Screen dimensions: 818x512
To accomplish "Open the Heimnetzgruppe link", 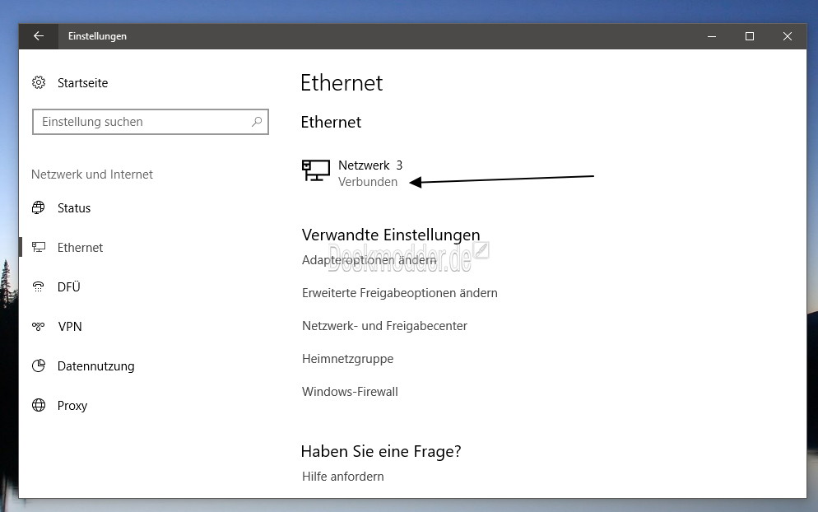I will (347, 359).
